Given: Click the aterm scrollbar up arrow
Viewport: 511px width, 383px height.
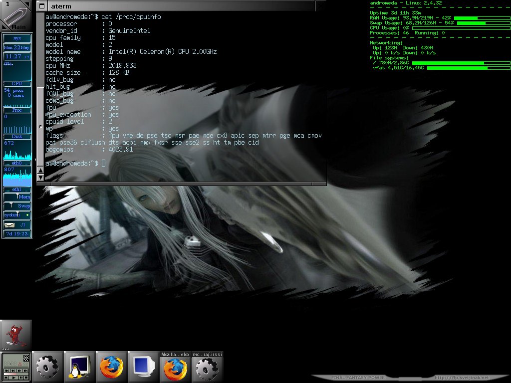Looking at the screenshot, I should [x=40, y=170].
